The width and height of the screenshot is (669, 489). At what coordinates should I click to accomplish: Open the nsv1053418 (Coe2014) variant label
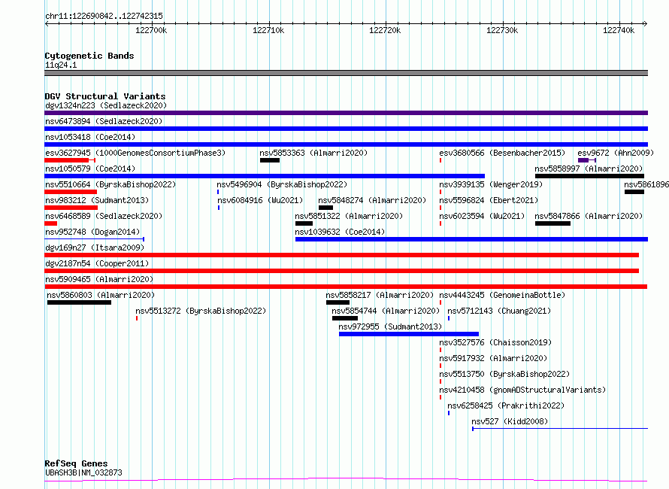pyautogui.click(x=90, y=137)
